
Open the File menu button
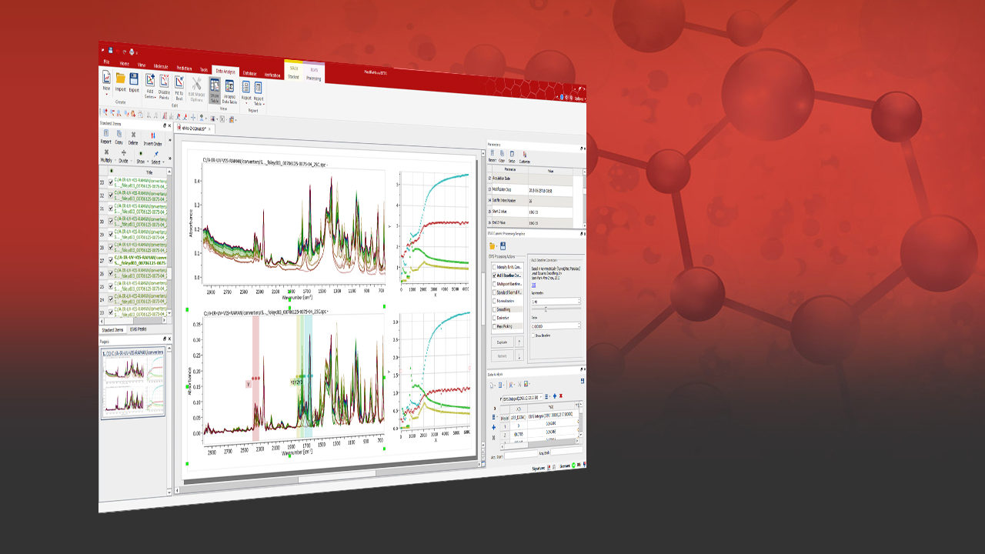coord(106,62)
